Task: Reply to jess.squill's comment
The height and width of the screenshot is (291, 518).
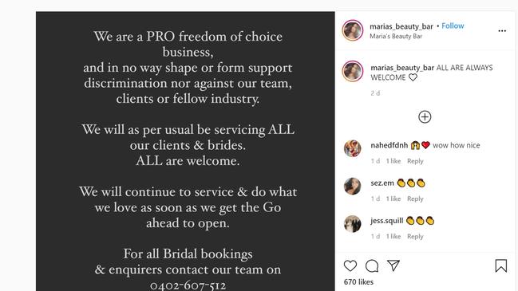Action: point(415,236)
